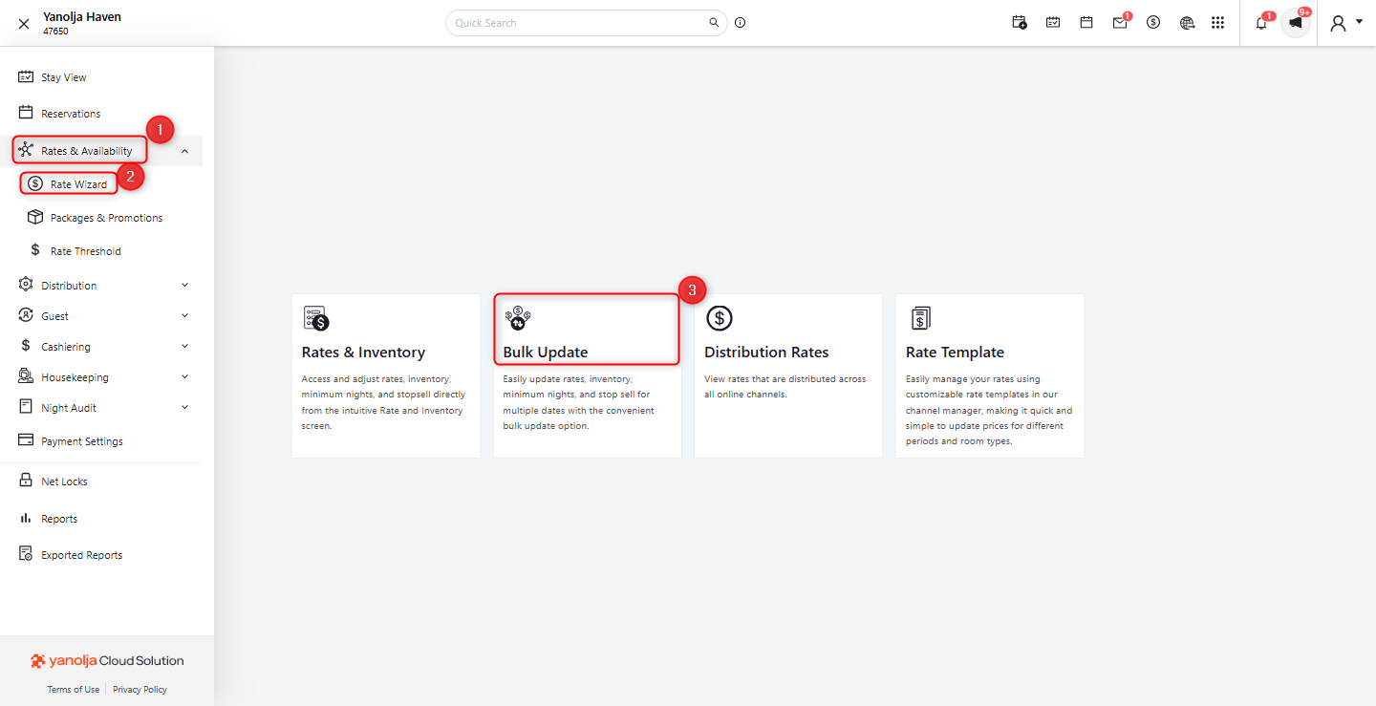This screenshot has width=1376, height=706.
Task: Click the Reservations calendar icon in sidebar
Action: click(26, 113)
